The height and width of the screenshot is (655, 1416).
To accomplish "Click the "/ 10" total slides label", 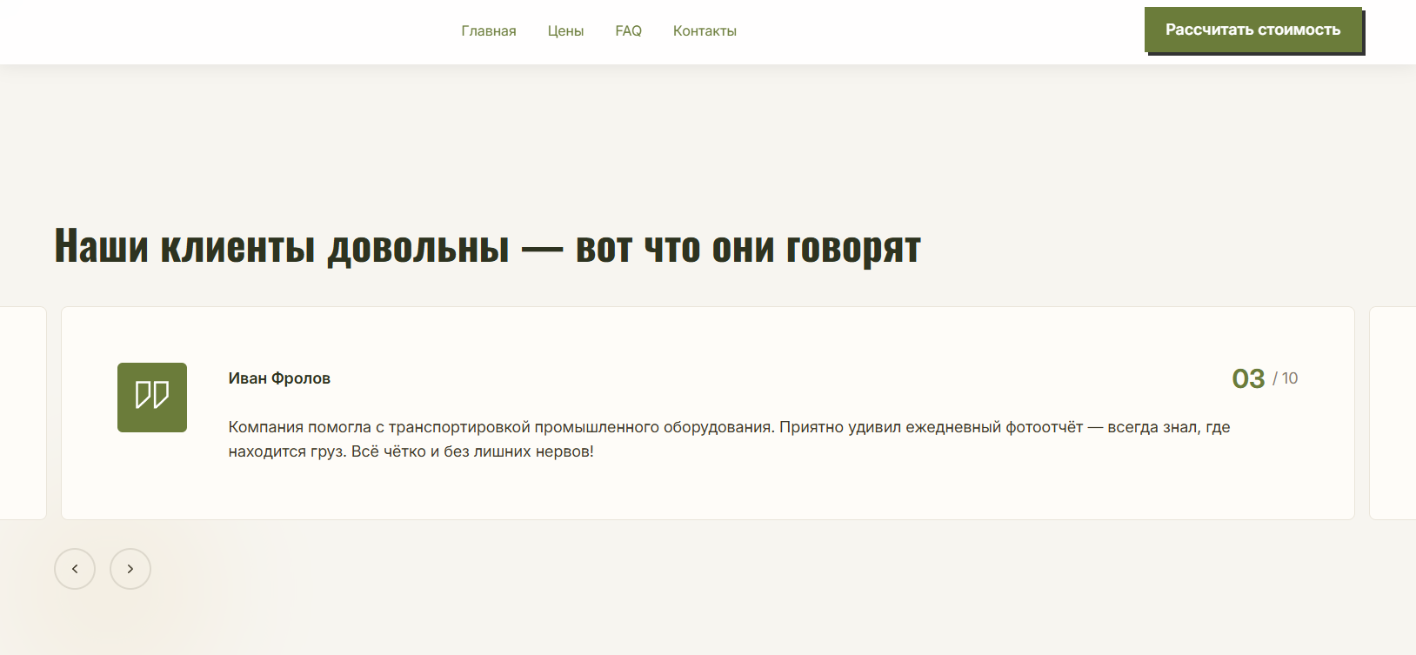I will pos(1286,378).
